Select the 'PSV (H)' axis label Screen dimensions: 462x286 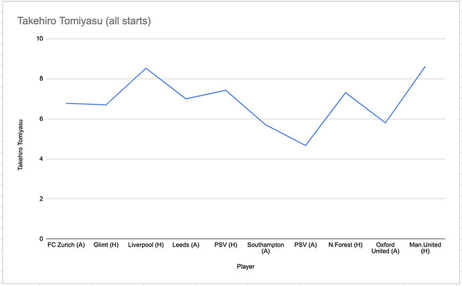click(226, 245)
